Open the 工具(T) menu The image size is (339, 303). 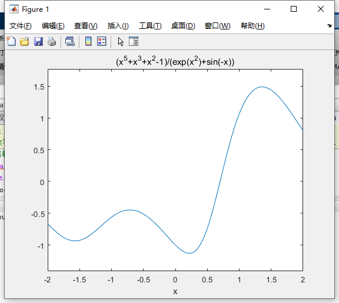tap(150, 26)
